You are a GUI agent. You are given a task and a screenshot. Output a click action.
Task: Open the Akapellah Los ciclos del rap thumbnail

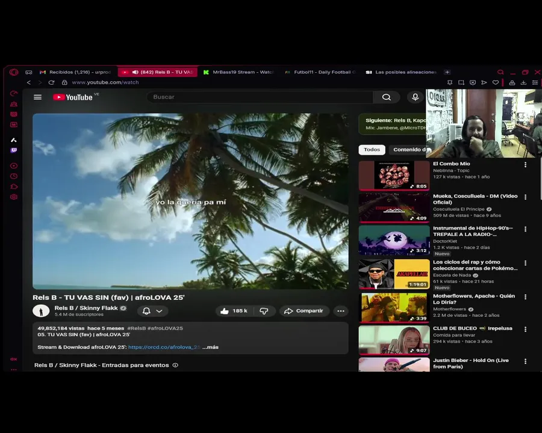coord(394,274)
